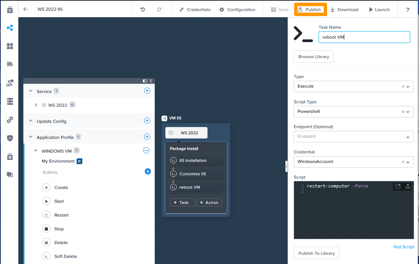Collapse the Update Config section
The width and height of the screenshot is (419, 264).
click(31, 121)
